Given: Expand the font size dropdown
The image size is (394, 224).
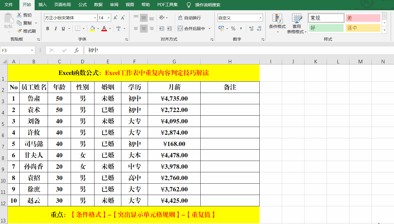Looking at the screenshot, I should [109, 18].
